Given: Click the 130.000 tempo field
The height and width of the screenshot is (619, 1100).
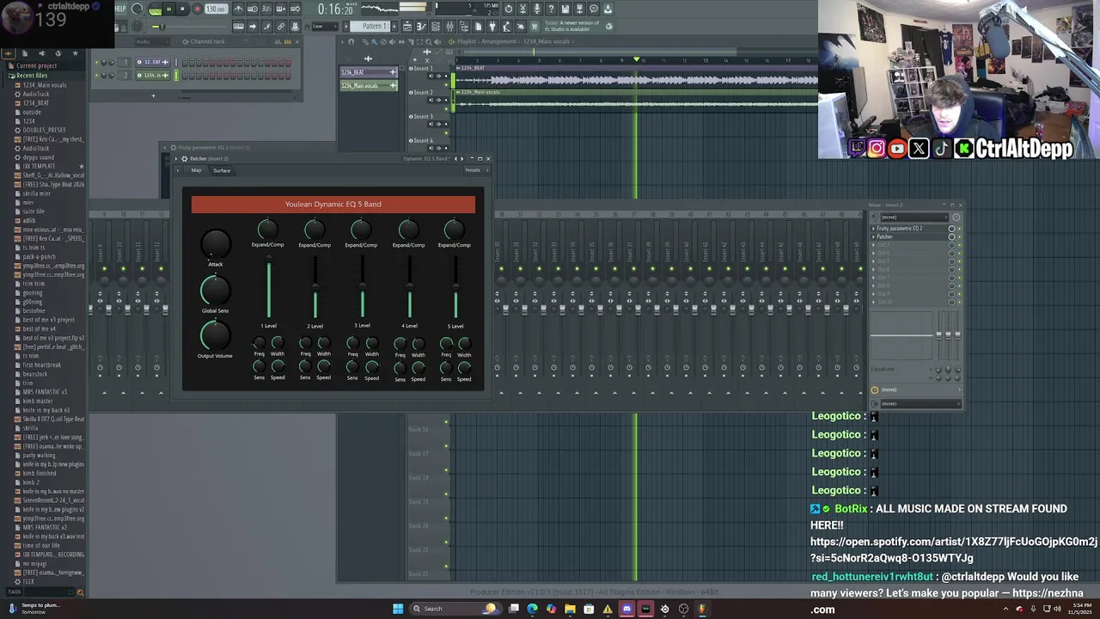Looking at the screenshot, I should point(217,9).
